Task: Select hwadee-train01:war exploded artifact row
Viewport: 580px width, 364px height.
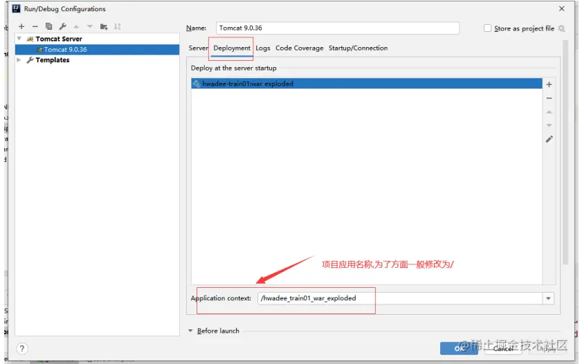Action: coord(367,84)
